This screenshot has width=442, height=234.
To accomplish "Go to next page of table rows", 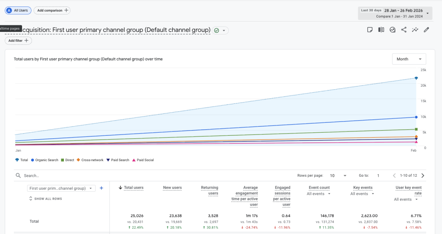I will [x=423, y=175].
